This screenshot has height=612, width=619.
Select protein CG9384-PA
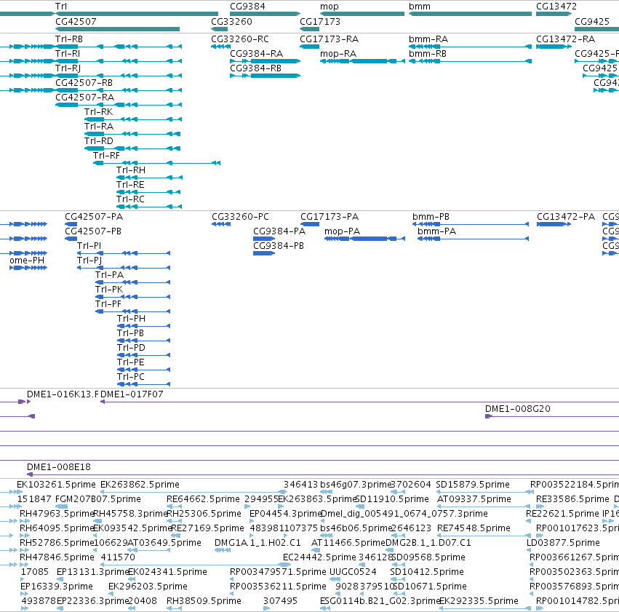[279, 231]
